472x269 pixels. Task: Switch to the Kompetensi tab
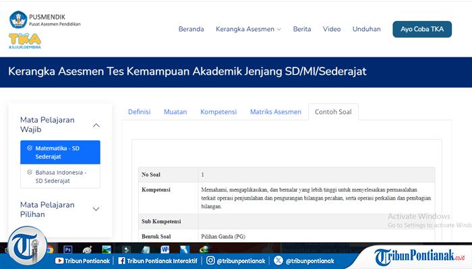(x=218, y=112)
